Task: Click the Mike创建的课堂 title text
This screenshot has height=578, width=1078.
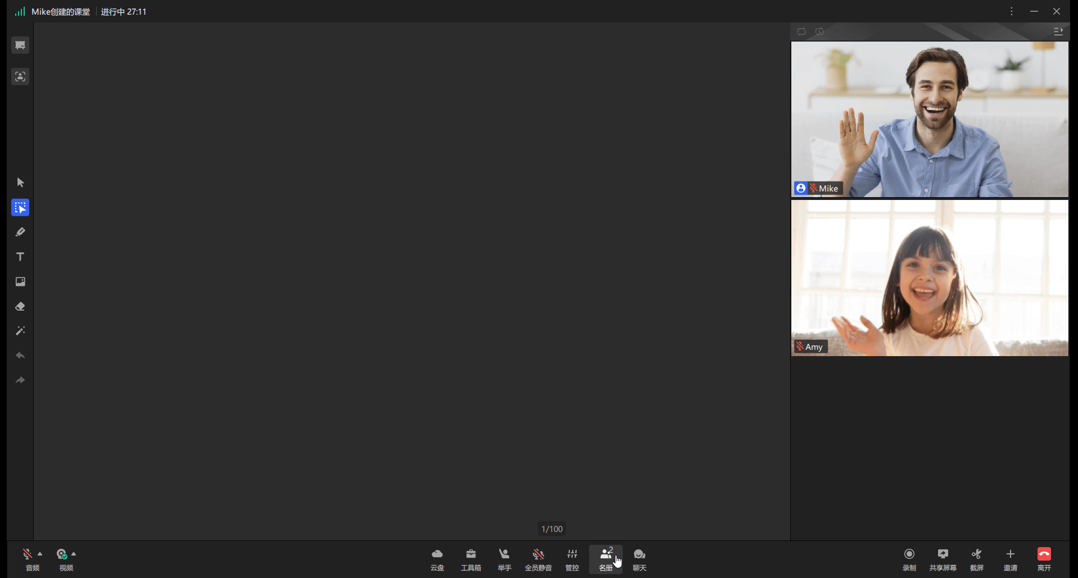Action: click(x=61, y=12)
